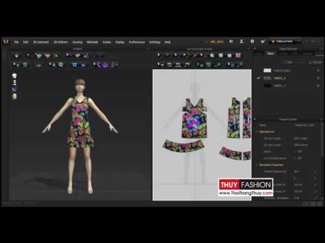This screenshot has width=325, height=243.
Task: Click the blue icon in 2D toolbar second row
Action: 232,65
